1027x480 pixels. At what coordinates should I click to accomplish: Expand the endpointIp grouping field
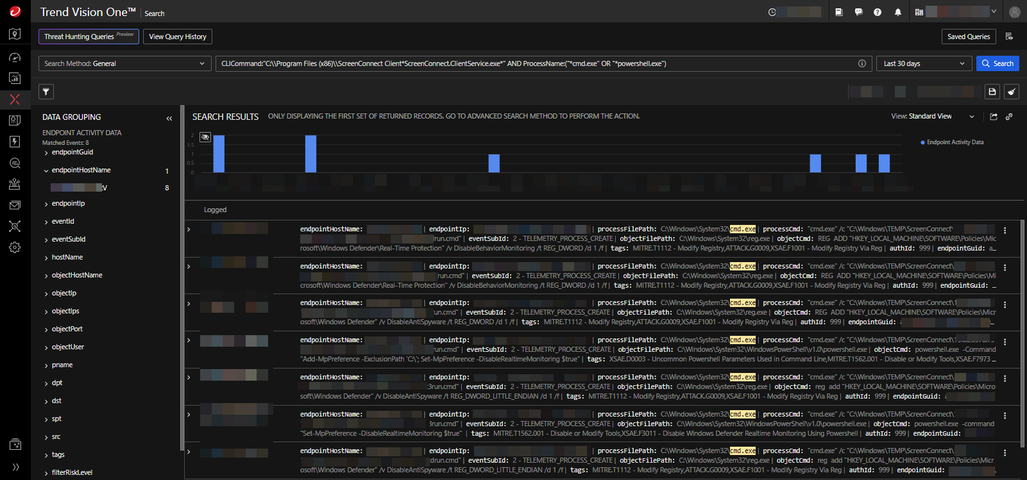[x=68, y=204]
